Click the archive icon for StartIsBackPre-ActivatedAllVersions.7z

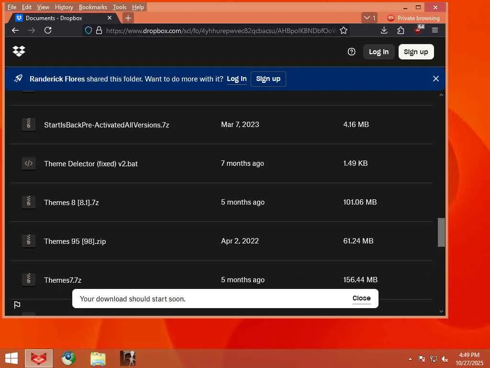[28, 124]
